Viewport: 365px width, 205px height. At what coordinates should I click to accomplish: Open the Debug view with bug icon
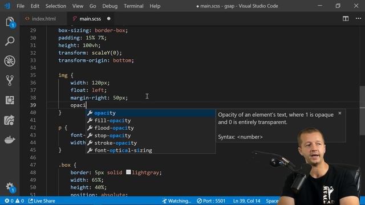(10, 61)
